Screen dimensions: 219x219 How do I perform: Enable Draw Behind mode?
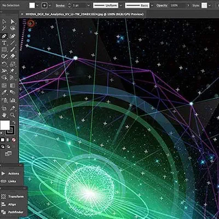point(8,147)
